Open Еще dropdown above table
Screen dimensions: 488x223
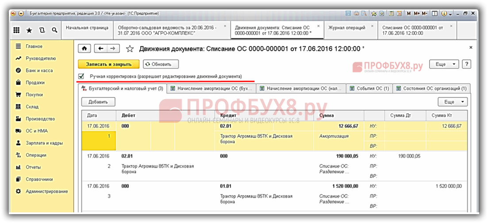pos(453,102)
